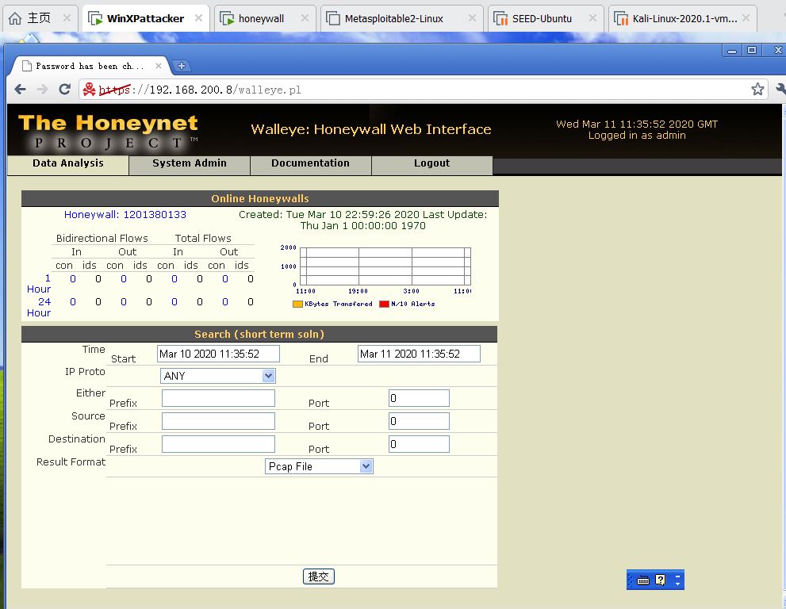786x609 pixels.
Task: Open the System Admin menu
Action: tap(190, 164)
